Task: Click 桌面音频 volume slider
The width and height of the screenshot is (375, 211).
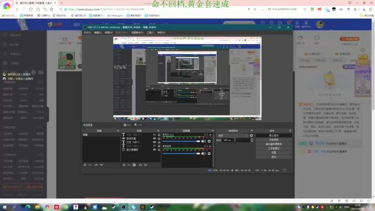Action: [x=181, y=154]
